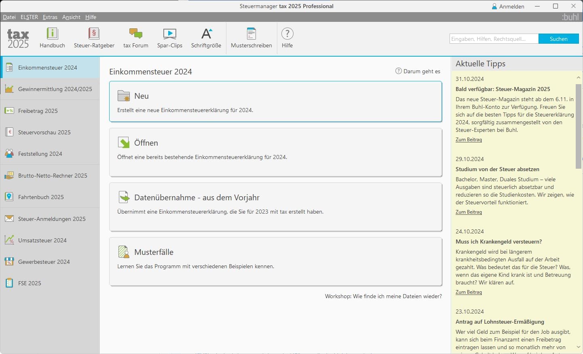583x354 pixels.
Task: Click the search input field
Action: pyautogui.click(x=494, y=39)
